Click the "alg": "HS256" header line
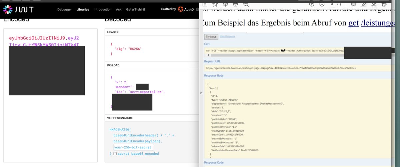Screen dimensions: 400x167 (128, 49)
